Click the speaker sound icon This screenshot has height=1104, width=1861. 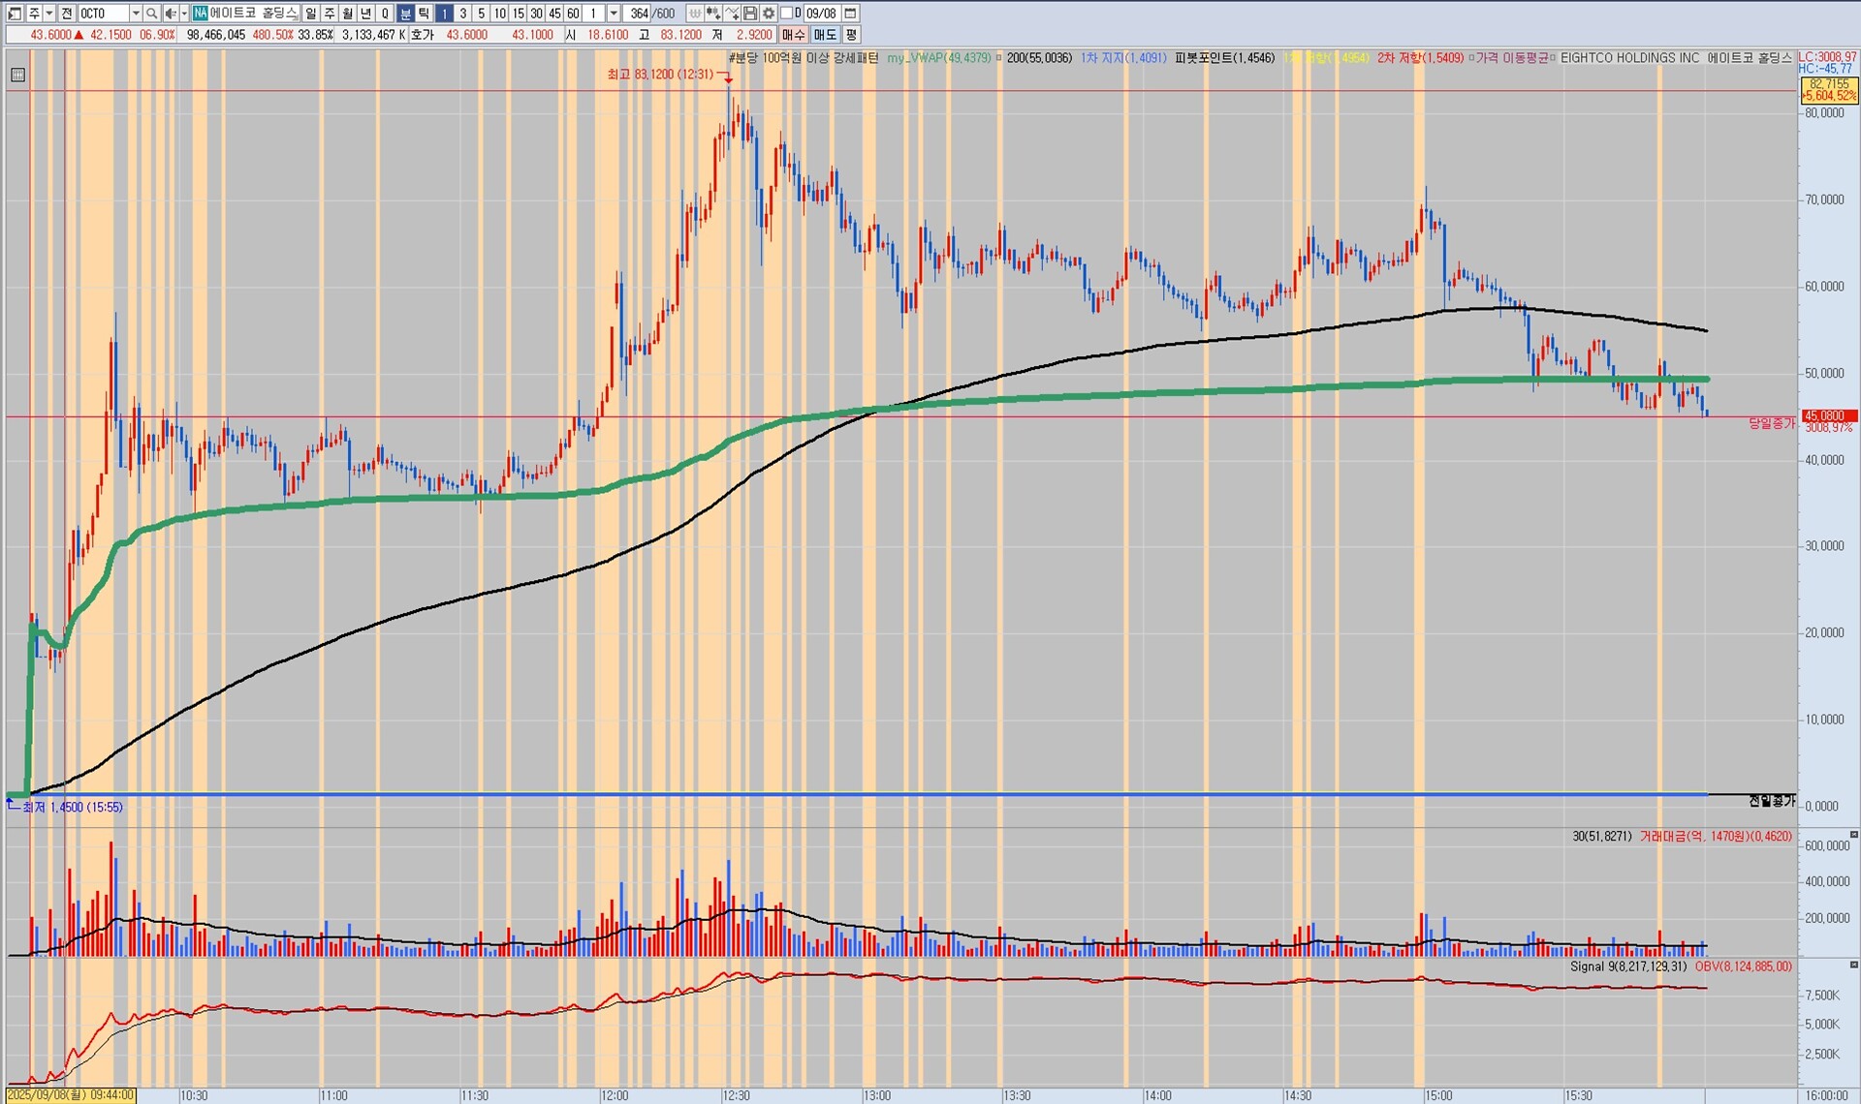170,14
